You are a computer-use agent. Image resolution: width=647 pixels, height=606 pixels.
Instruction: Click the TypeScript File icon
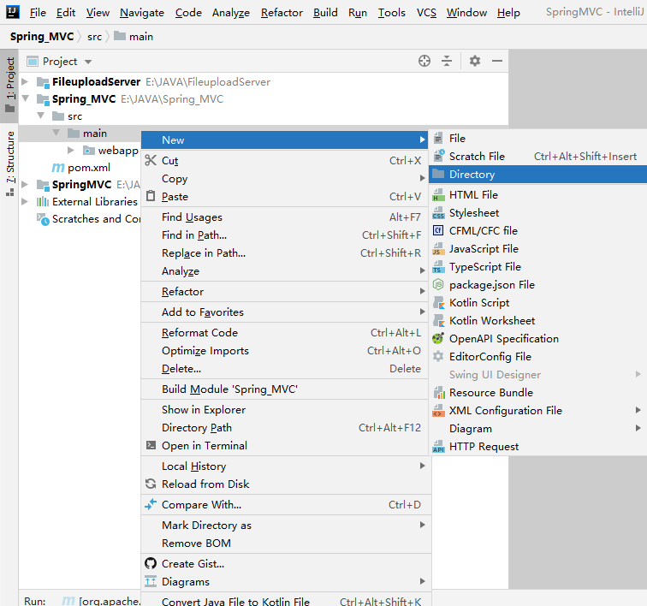438,267
